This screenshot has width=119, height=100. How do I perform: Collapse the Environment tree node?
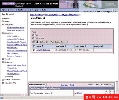3,62
